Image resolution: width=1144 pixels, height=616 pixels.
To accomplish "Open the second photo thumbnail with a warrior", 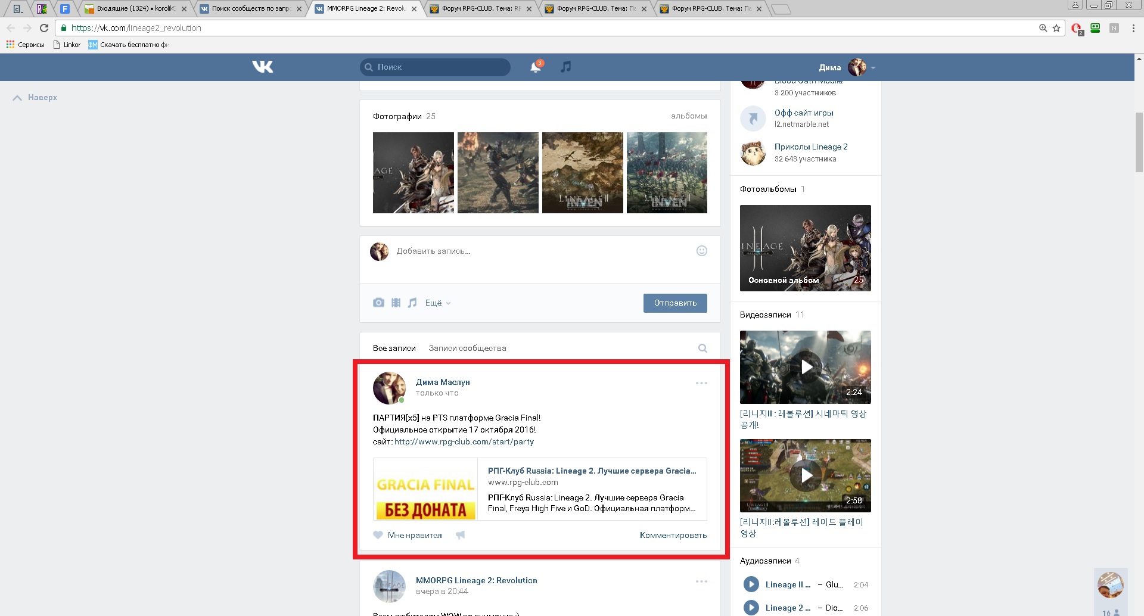I will pos(498,173).
